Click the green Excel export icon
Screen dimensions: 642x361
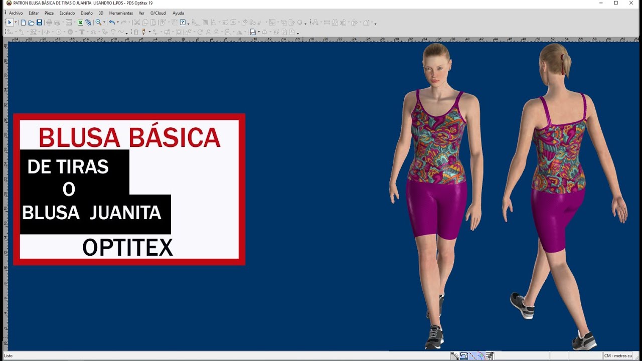tap(80, 23)
